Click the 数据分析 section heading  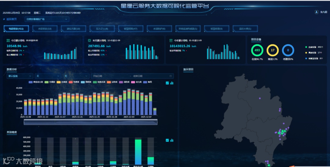(12, 69)
